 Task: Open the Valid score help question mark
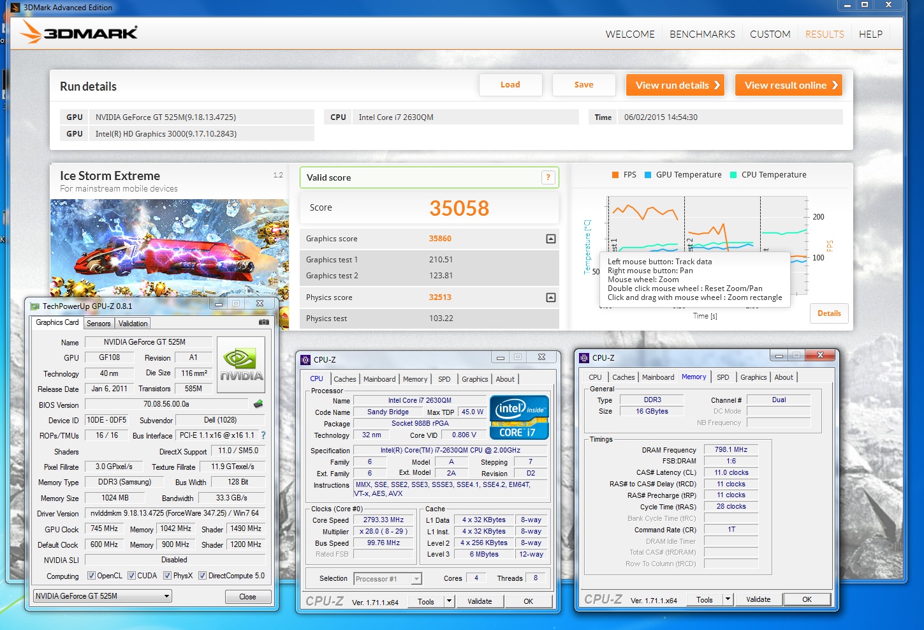click(548, 177)
